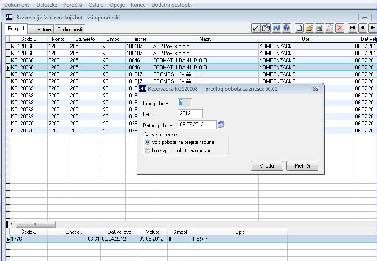377x261 pixels.
Task: Switch to the Podrobnosti tab
Action: (x=70, y=29)
